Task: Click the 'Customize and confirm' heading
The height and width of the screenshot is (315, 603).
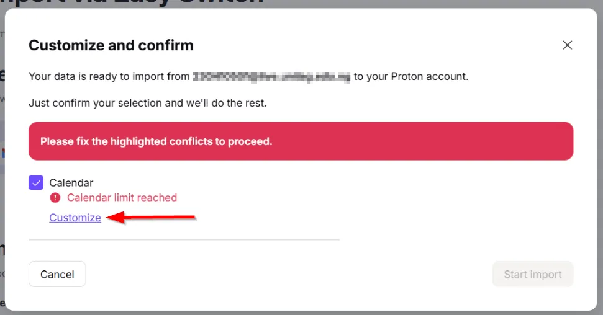Action: [x=111, y=45]
